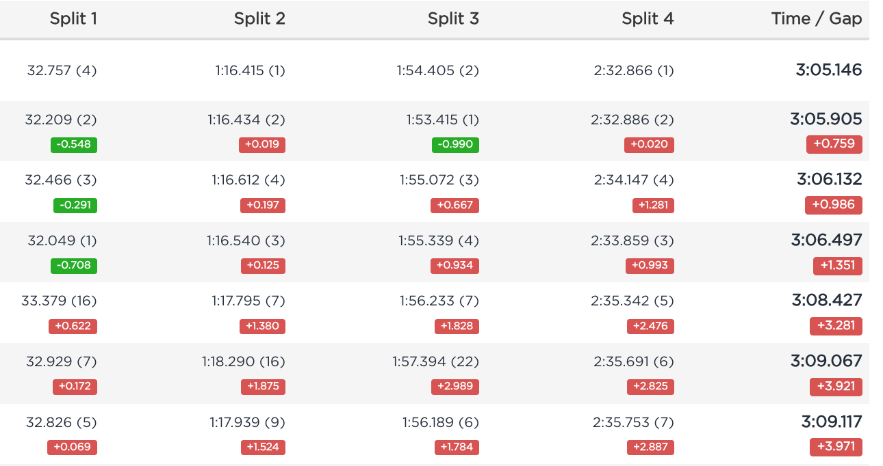Click the green -0.708 gap badge
The height and width of the screenshot is (466, 883).
[x=74, y=266]
